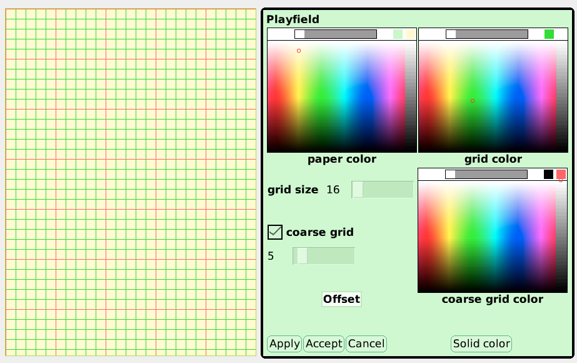Open the Solid color option
The image size is (577, 363).
[x=481, y=344]
